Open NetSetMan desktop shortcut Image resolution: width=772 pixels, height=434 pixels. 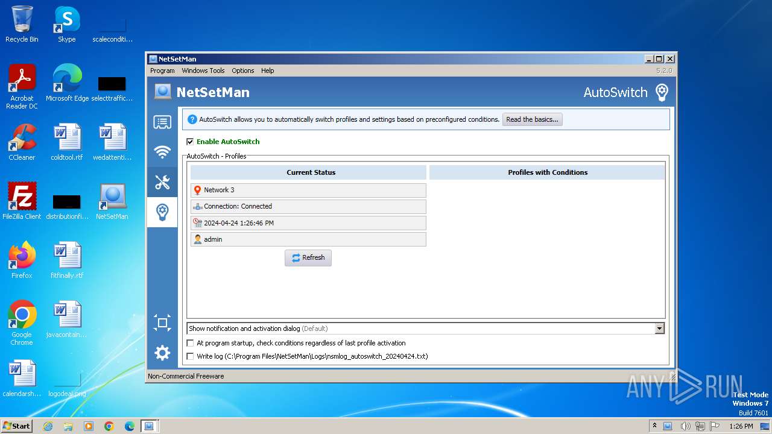[x=112, y=201]
